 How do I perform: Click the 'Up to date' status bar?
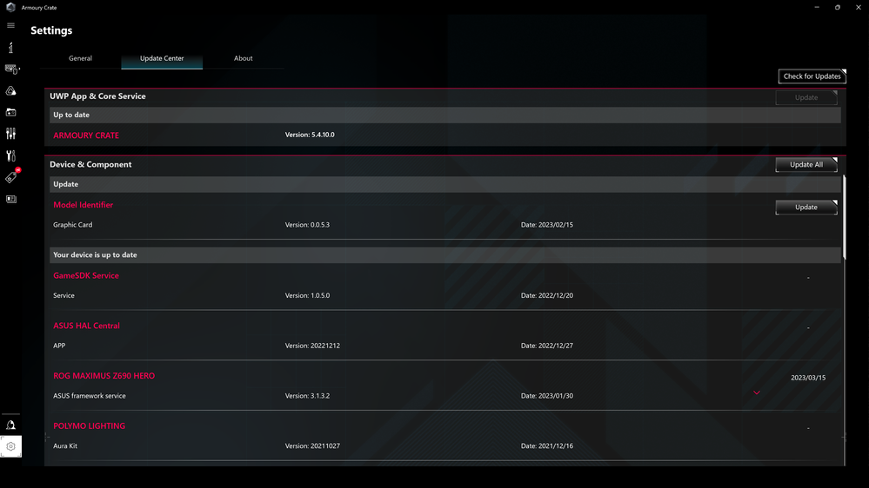(445, 115)
